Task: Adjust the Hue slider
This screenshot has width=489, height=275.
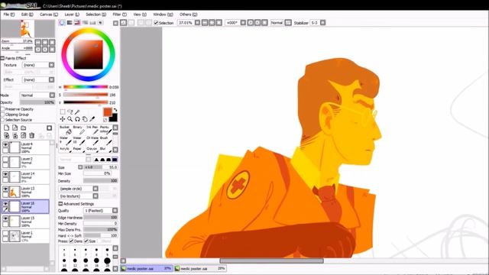Action: 86,87
